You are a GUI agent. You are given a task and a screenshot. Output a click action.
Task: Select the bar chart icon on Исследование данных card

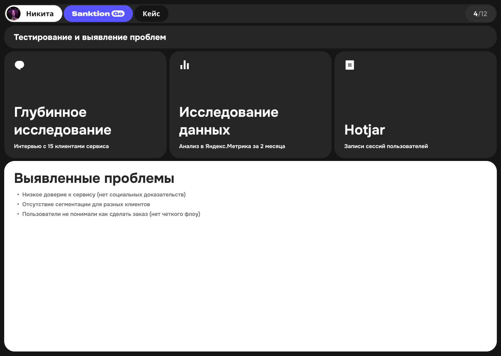(184, 65)
